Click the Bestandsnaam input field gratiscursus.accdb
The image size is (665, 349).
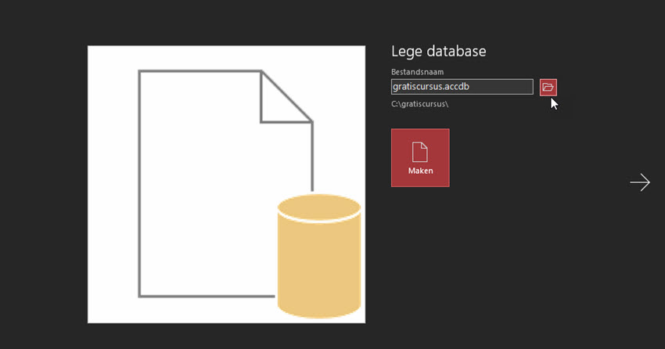(462, 87)
